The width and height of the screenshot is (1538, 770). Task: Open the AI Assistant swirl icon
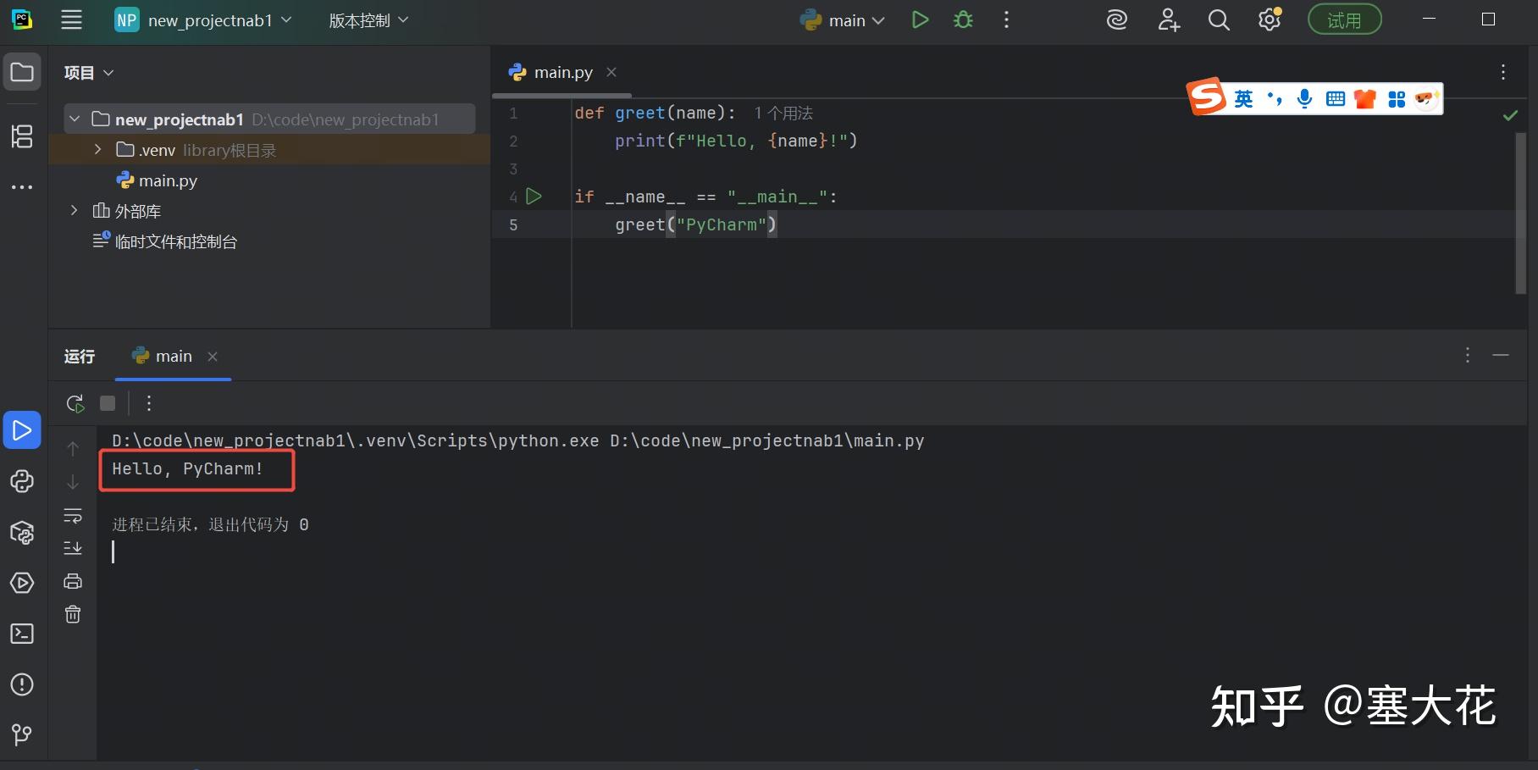pos(1117,19)
